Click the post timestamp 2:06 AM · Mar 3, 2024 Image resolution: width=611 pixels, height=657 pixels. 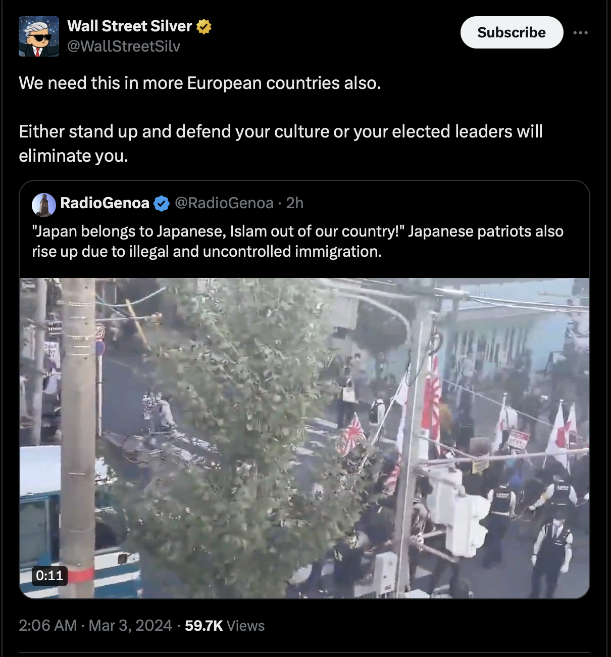[x=95, y=626]
